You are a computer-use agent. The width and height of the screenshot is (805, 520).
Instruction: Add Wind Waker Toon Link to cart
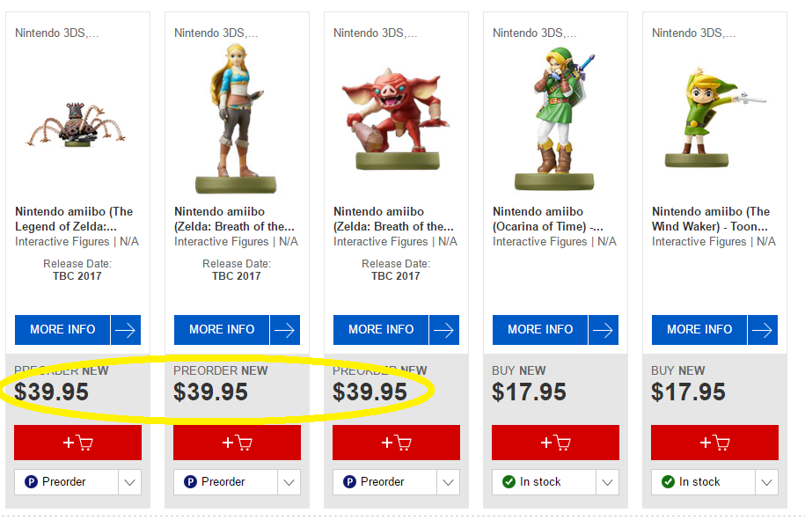(714, 443)
